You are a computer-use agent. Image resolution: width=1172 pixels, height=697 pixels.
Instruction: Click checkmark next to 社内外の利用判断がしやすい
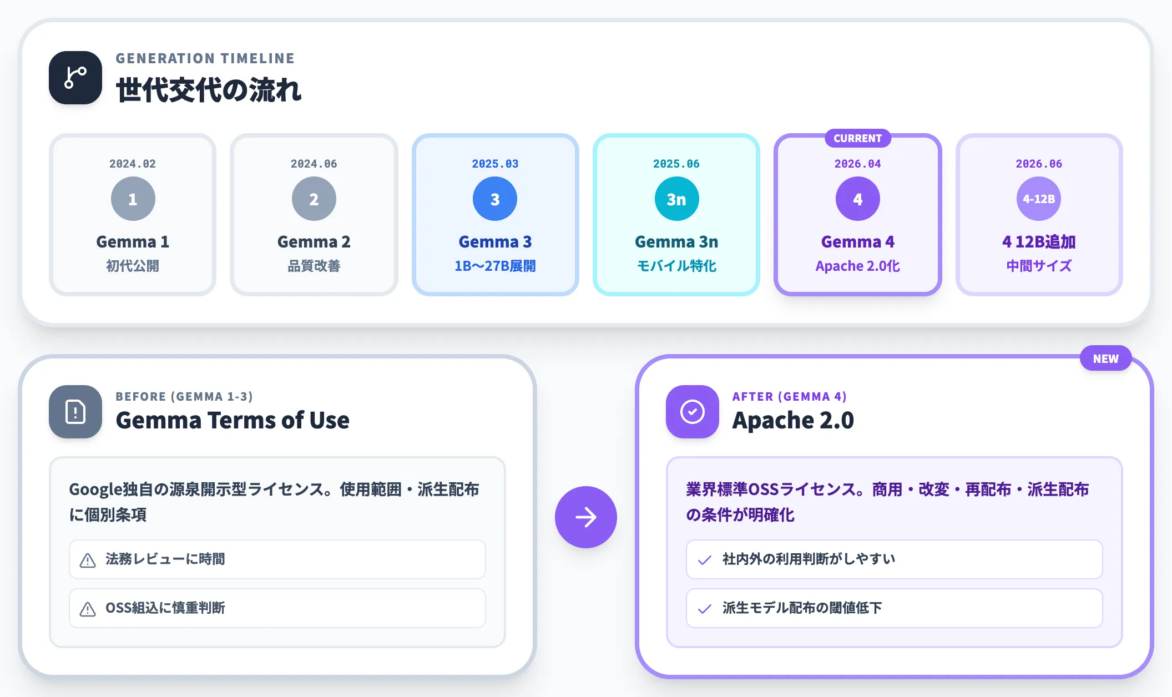705,560
